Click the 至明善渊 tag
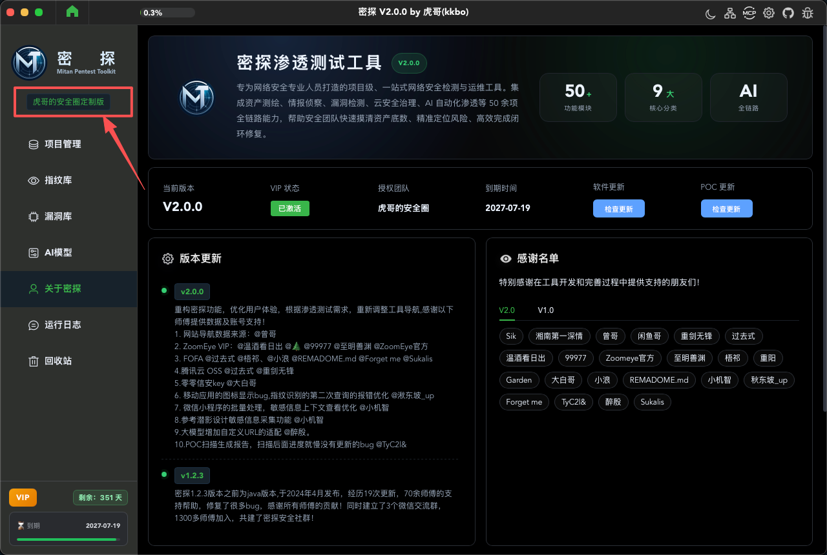Viewport: 827px width, 555px height. [x=689, y=358]
